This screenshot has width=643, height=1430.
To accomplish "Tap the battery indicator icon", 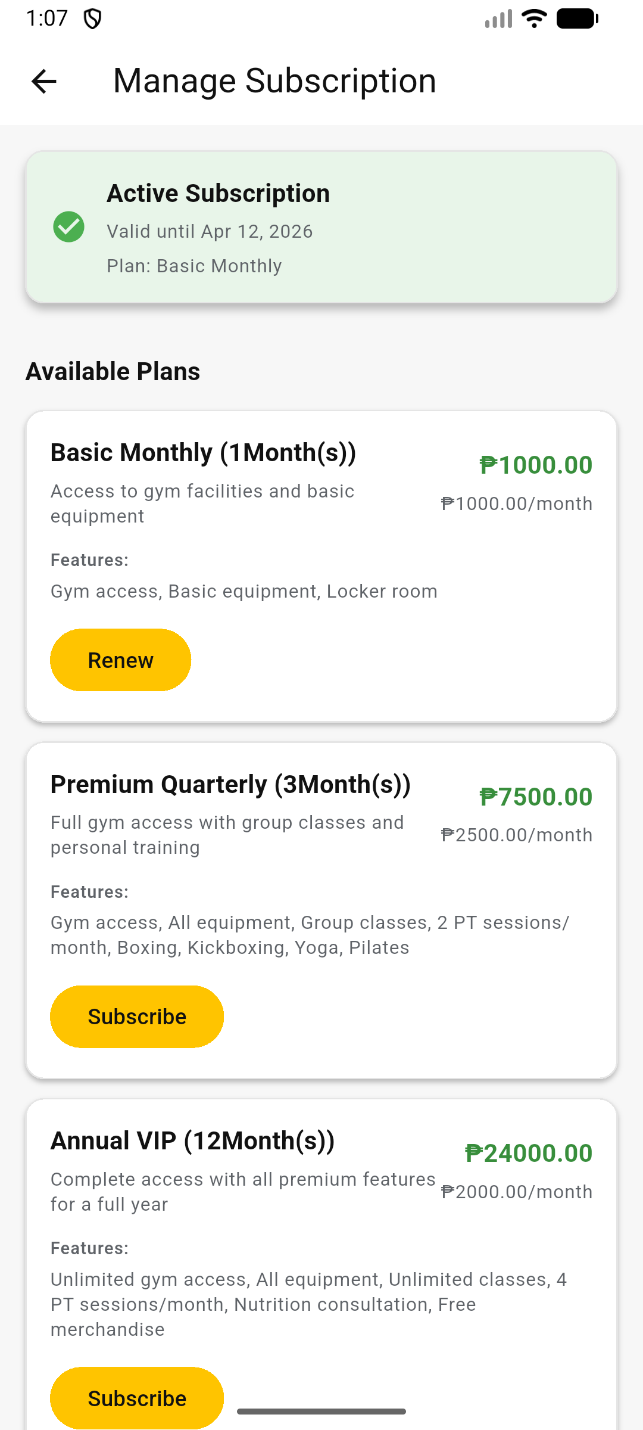I will pos(577,19).
